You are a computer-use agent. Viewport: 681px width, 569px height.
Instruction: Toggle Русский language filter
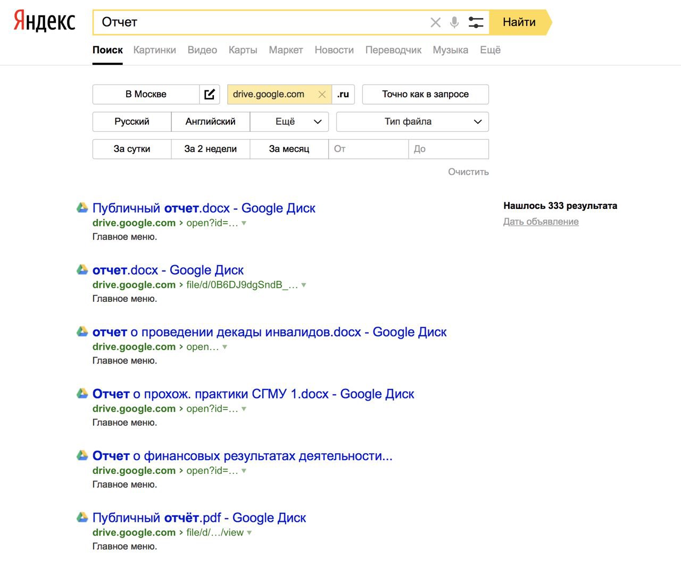(132, 122)
